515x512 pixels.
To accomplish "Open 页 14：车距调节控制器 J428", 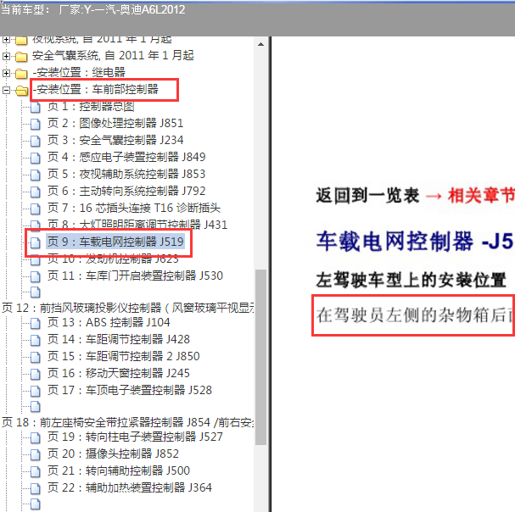I will tap(118, 339).
